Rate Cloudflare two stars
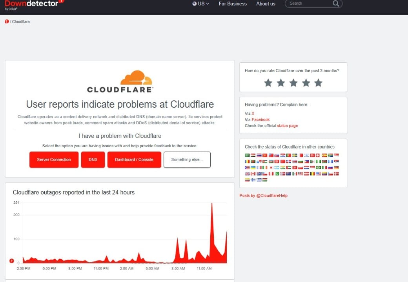 (x=281, y=83)
